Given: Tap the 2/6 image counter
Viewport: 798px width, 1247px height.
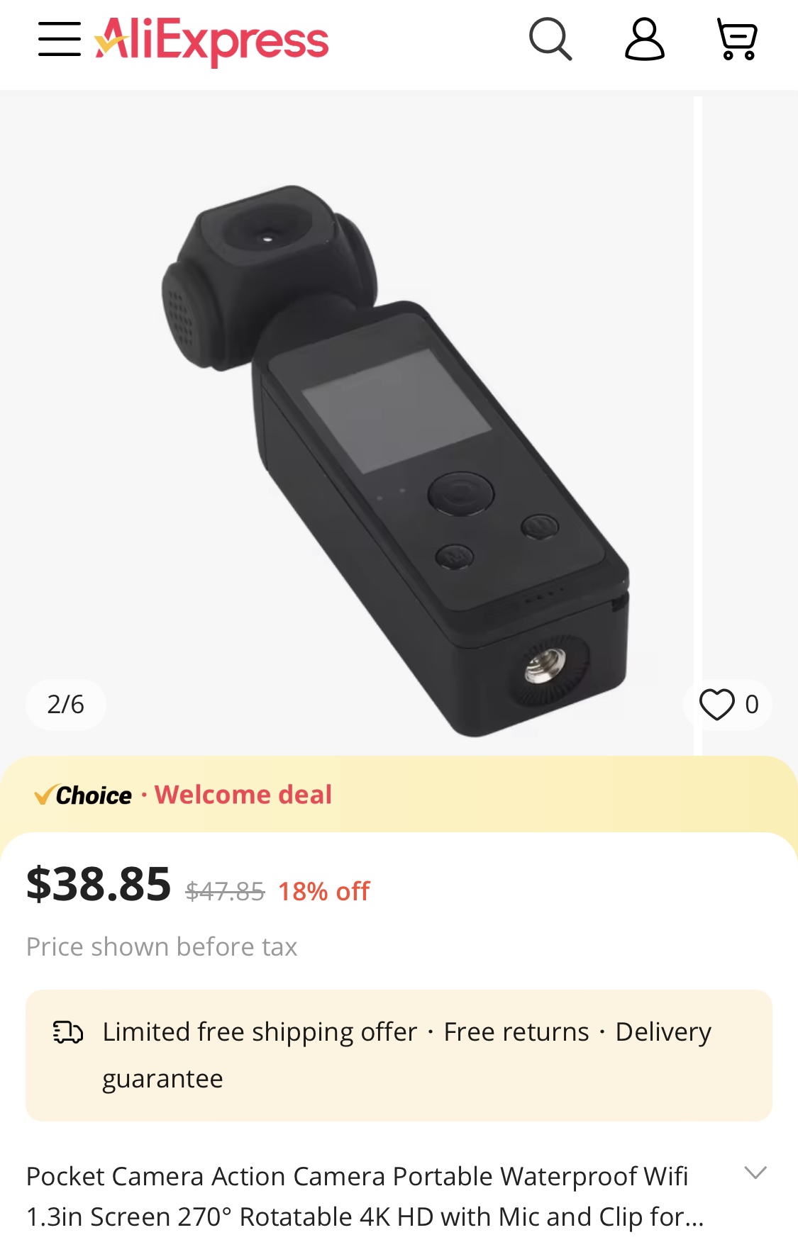Looking at the screenshot, I should click(66, 704).
